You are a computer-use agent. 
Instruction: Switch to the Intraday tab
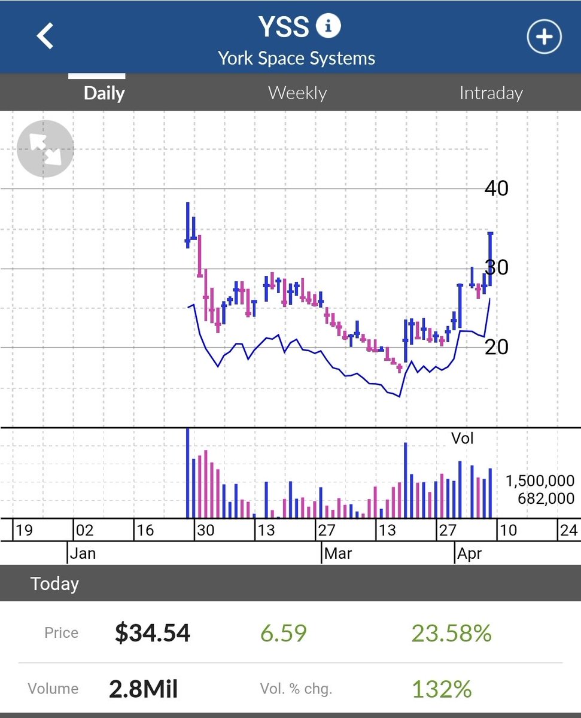point(491,93)
